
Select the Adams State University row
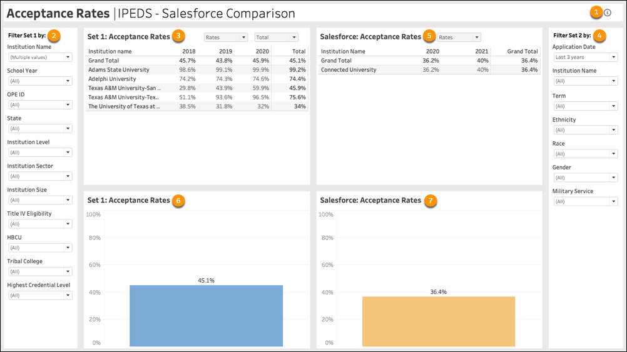197,69
